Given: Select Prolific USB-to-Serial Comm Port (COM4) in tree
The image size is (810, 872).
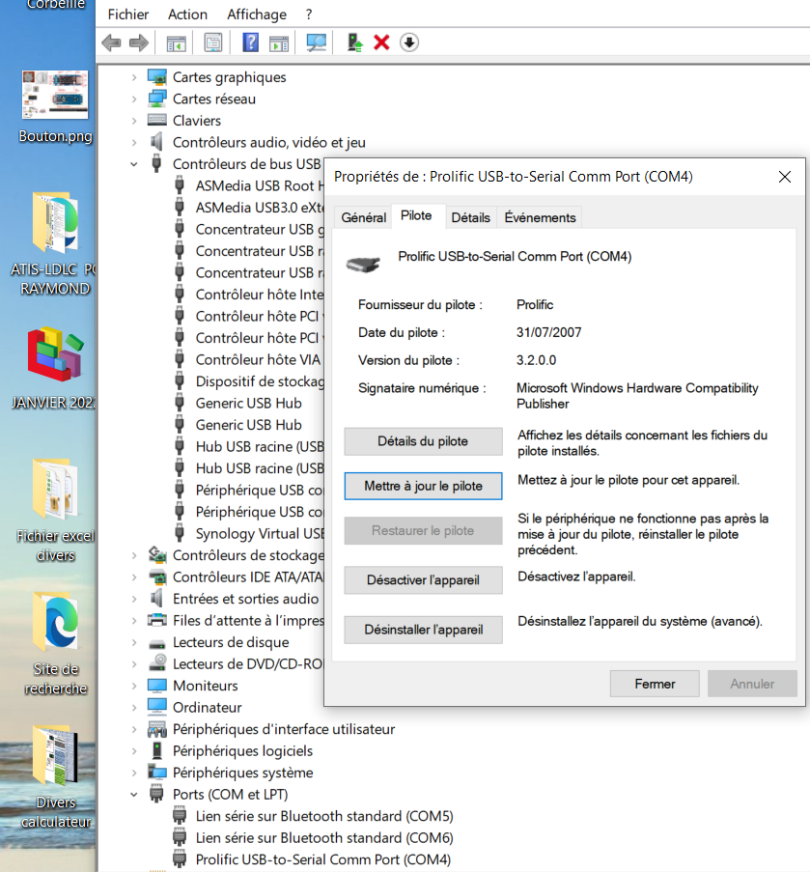Looking at the screenshot, I should click(323, 859).
